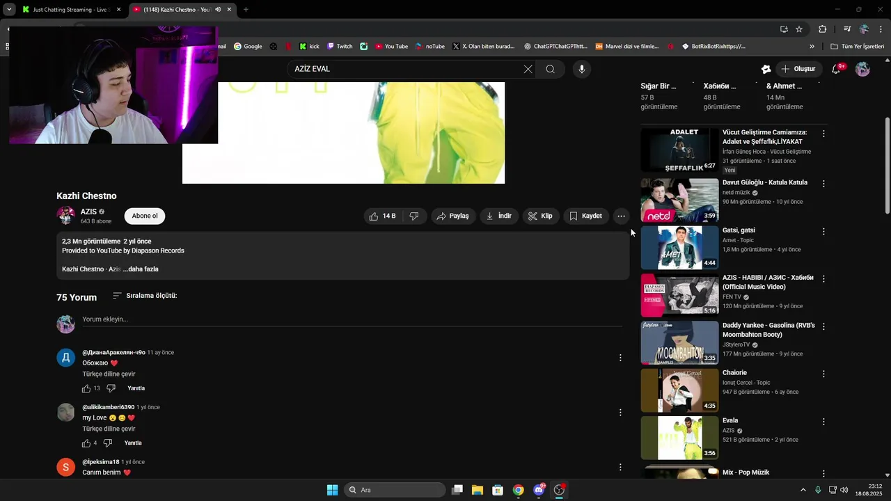
Task: Like the video with 14 B likes
Action: 381,216
